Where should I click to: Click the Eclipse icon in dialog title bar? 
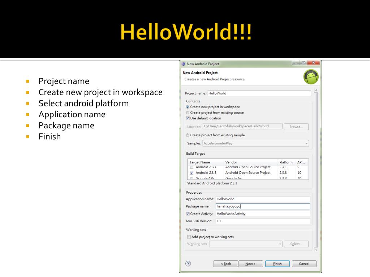(183, 64)
